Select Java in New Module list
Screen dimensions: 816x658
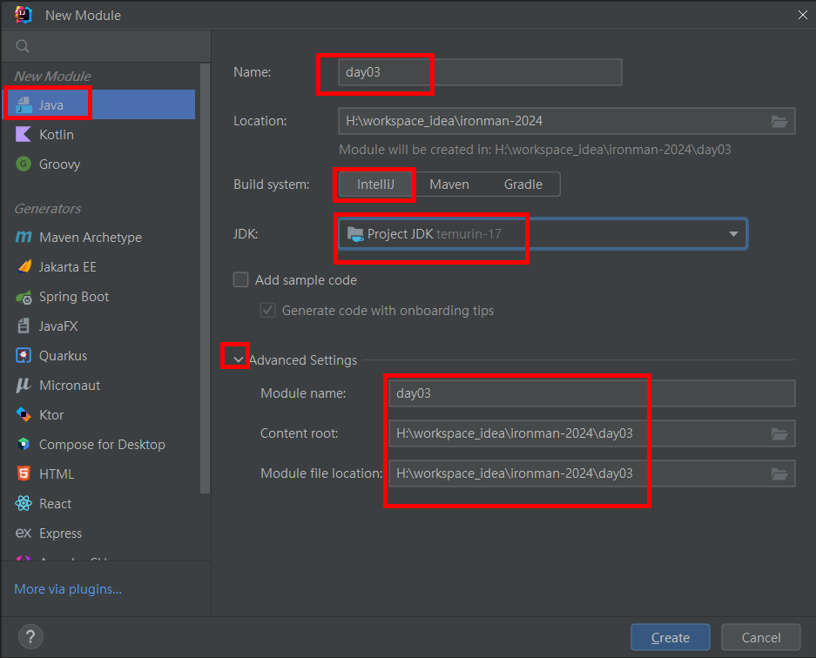pyautogui.click(x=51, y=105)
